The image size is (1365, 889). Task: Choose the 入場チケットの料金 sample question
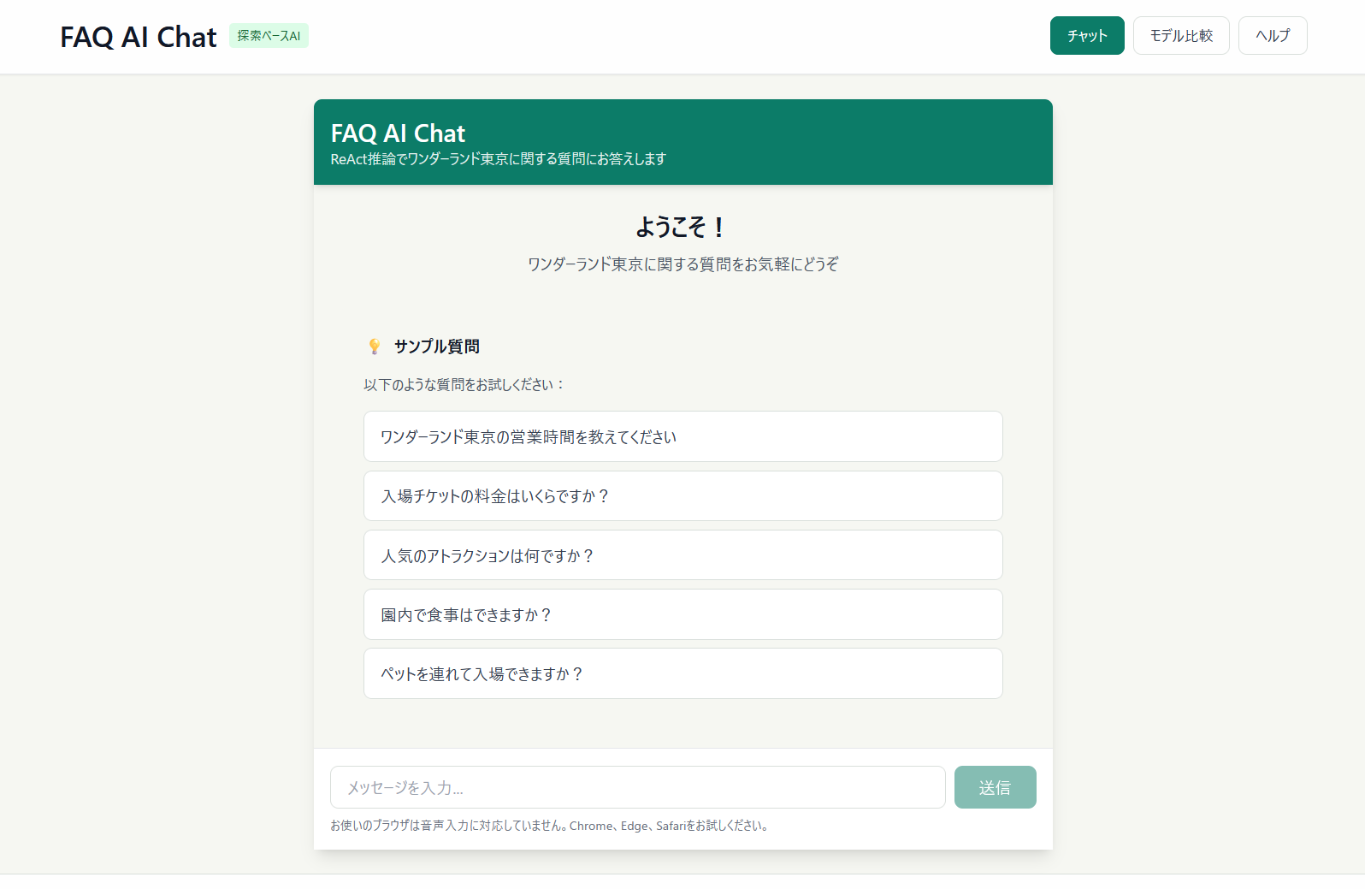click(x=682, y=496)
